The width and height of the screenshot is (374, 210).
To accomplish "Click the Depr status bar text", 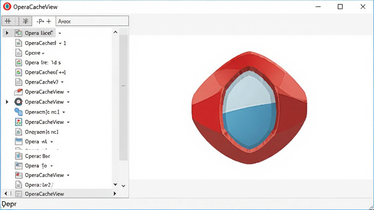I will pos(9,204).
